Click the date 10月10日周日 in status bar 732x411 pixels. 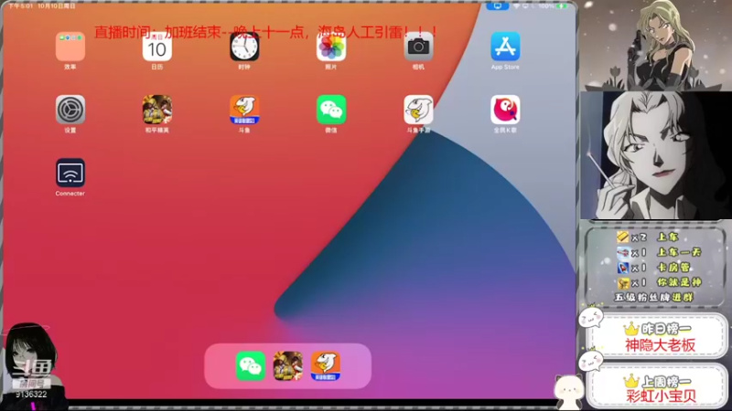(x=57, y=6)
